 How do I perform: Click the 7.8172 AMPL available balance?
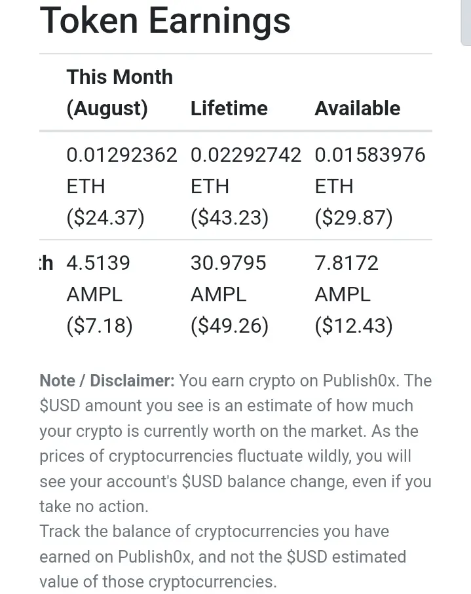pos(347,278)
